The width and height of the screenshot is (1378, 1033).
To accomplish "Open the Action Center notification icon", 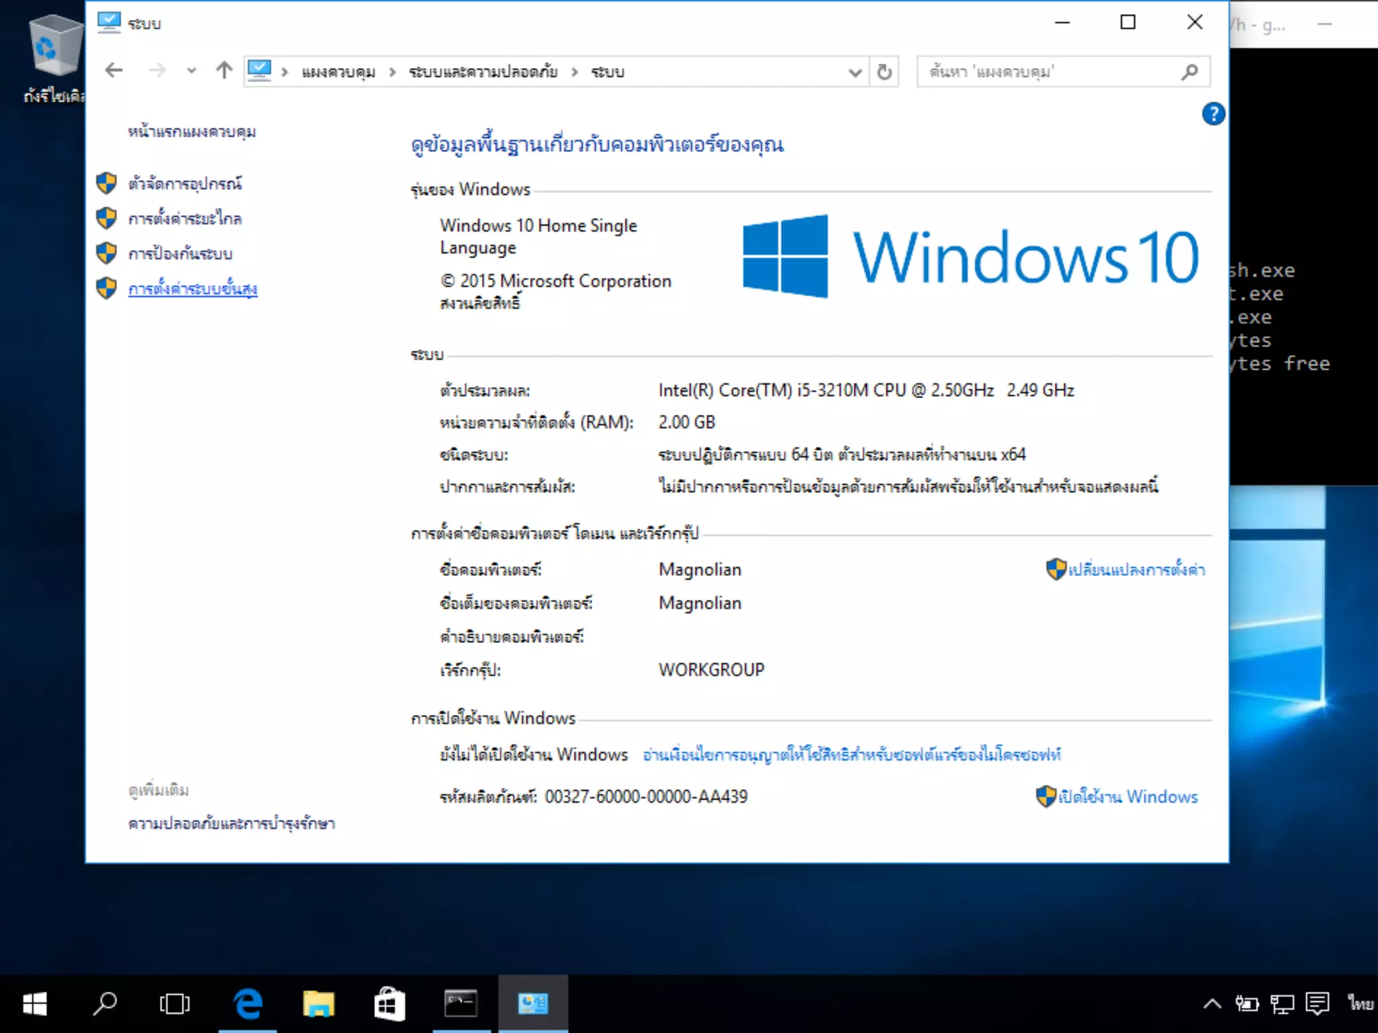I will 1317,1004.
